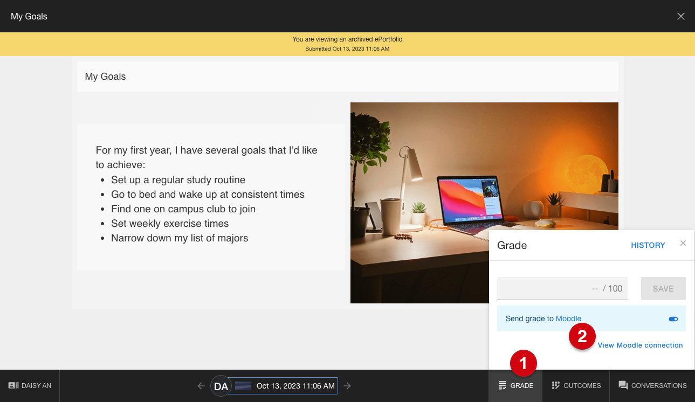The image size is (695, 402).
Task: Open the Grade tab in bottom bar
Action: (516, 386)
